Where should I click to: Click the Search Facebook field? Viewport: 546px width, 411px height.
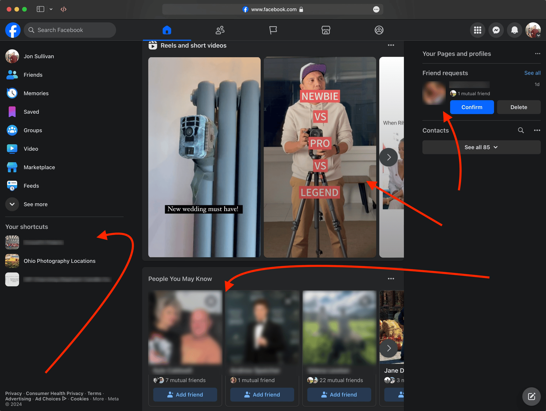pyautogui.click(x=70, y=30)
